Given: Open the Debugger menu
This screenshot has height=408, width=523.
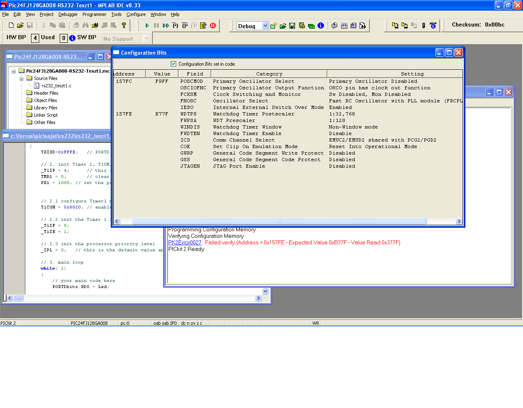Looking at the screenshot, I should (x=68, y=14).
